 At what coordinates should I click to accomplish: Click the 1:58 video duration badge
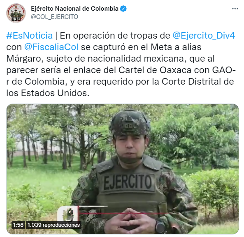(x=18, y=225)
